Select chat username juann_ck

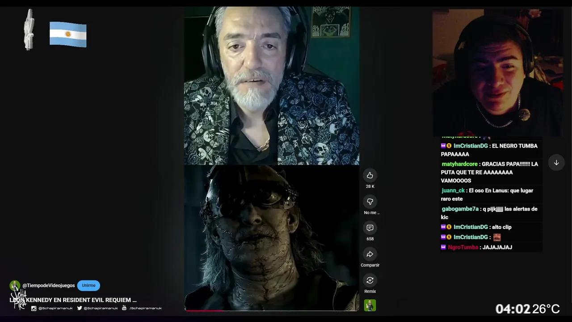point(453,191)
